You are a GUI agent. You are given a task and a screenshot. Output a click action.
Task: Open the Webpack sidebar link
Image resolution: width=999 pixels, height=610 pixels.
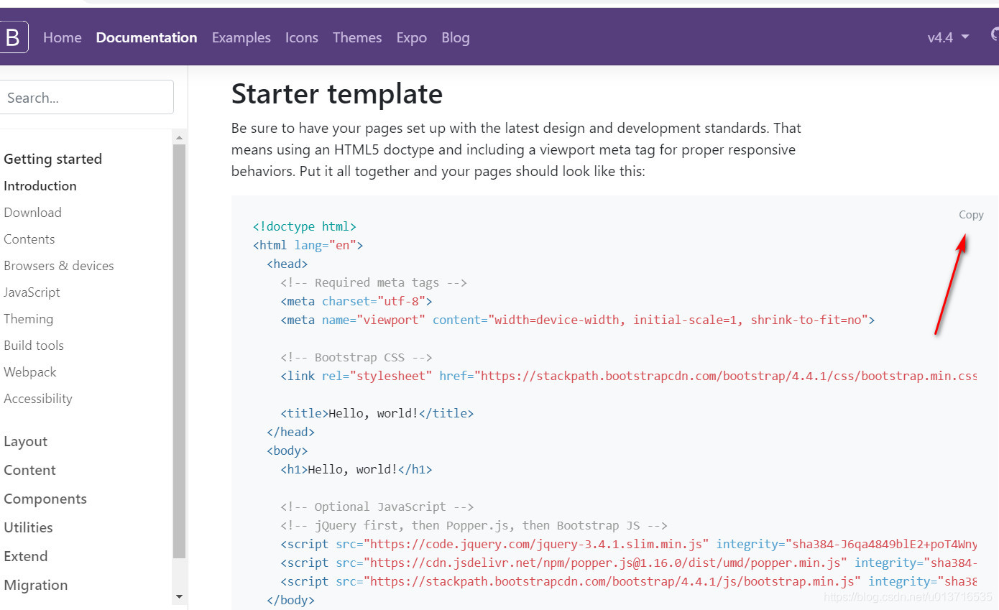30,372
